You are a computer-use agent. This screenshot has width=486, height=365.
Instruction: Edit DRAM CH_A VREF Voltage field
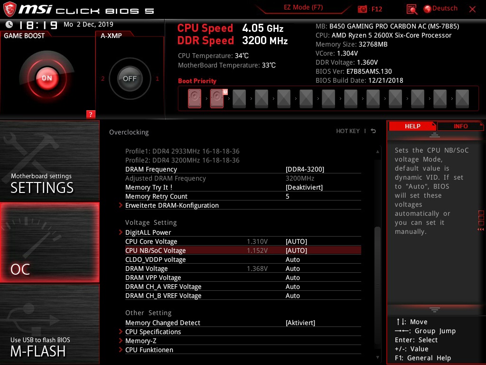pos(292,287)
